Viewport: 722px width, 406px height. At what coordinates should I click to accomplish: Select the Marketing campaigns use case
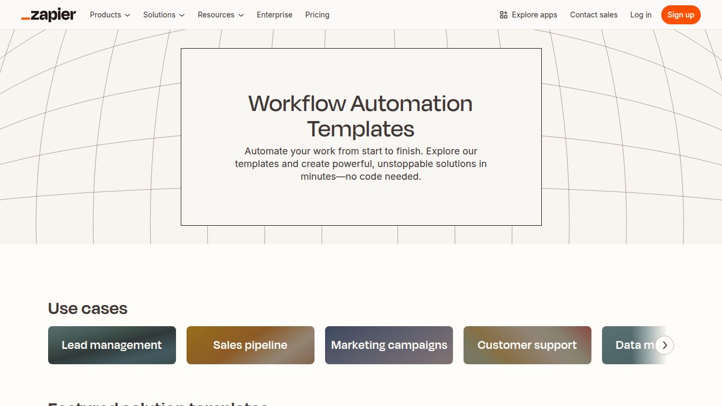tap(388, 345)
